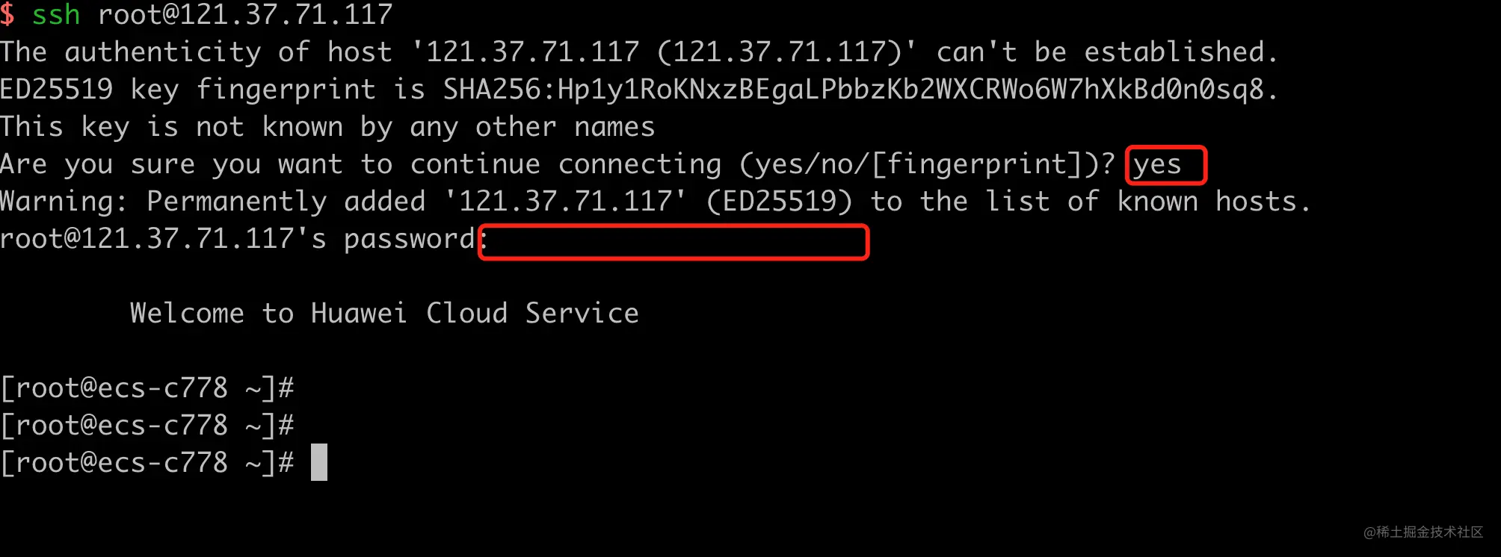
Task: Click the watermark text at bottom right
Action: [1423, 532]
